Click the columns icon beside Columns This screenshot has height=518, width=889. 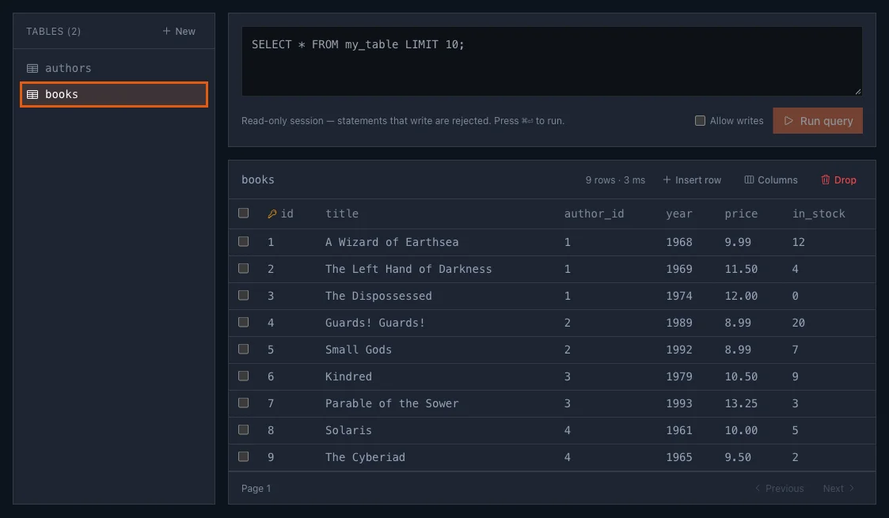(x=749, y=180)
